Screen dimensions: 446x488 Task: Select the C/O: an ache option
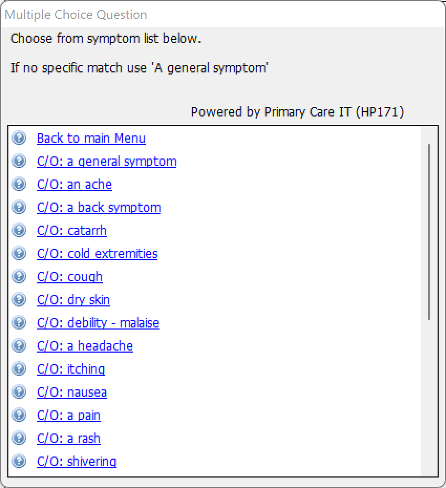click(x=75, y=185)
